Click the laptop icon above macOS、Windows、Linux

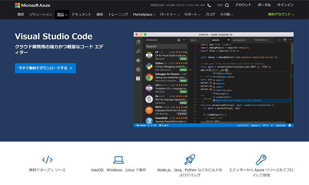pos(118,160)
